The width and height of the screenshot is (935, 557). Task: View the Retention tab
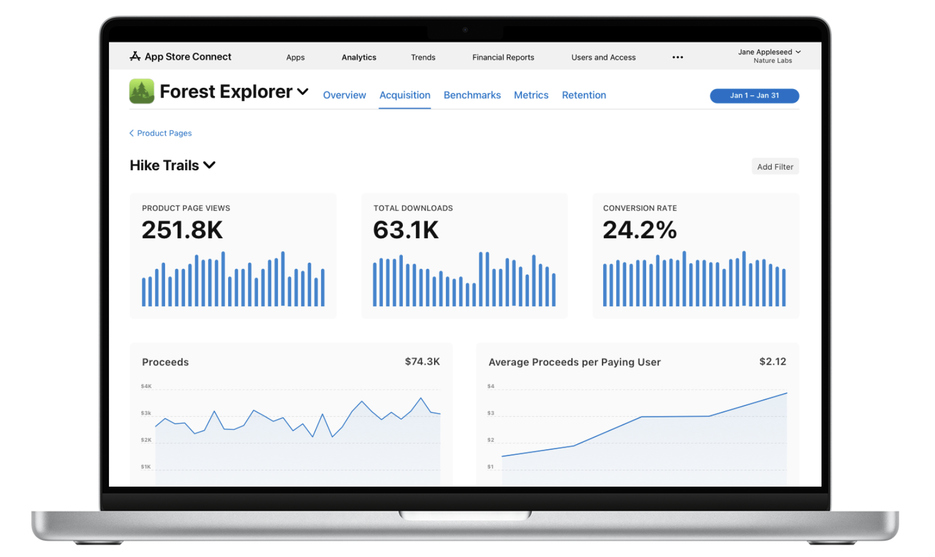[584, 95]
